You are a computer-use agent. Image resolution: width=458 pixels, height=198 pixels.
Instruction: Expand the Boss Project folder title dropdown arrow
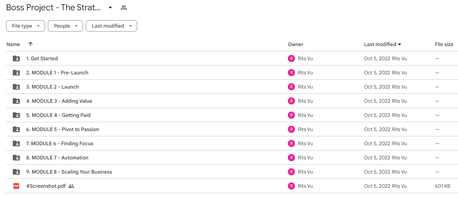tap(110, 7)
